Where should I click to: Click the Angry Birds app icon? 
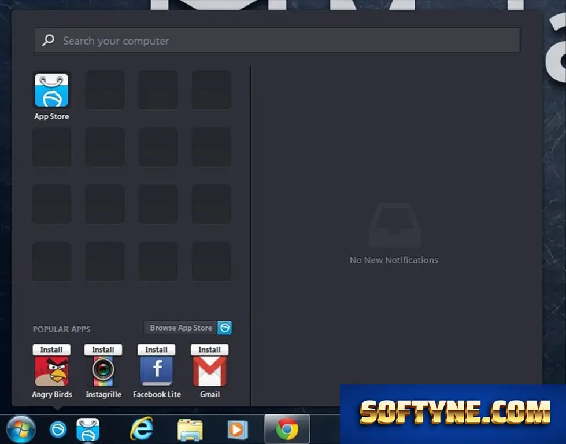51,371
